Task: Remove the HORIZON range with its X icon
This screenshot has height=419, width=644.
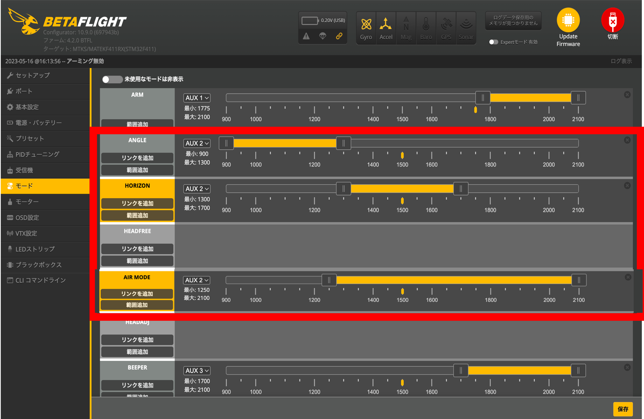Action: (x=627, y=186)
